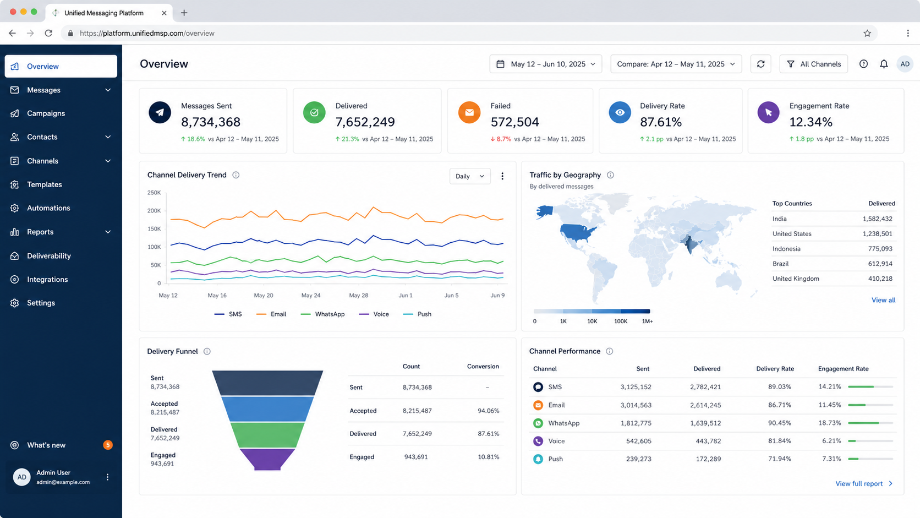Click the View all countries link
Screen dimensions: 920x518
[883, 300]
